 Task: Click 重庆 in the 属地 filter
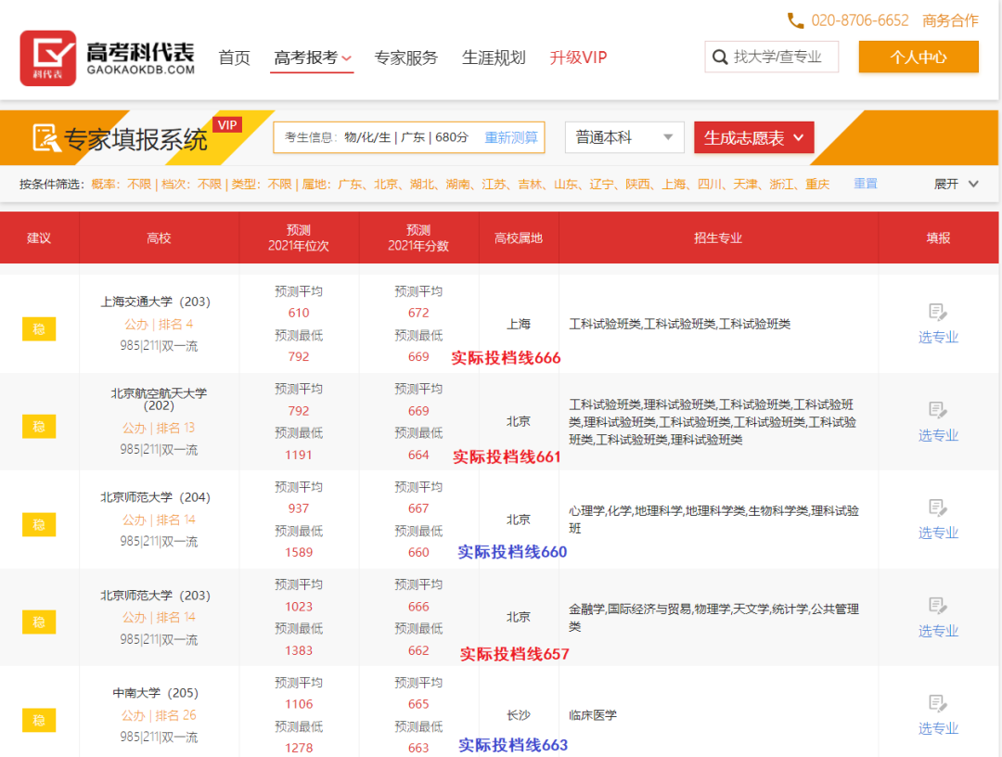tap(817, 185)
